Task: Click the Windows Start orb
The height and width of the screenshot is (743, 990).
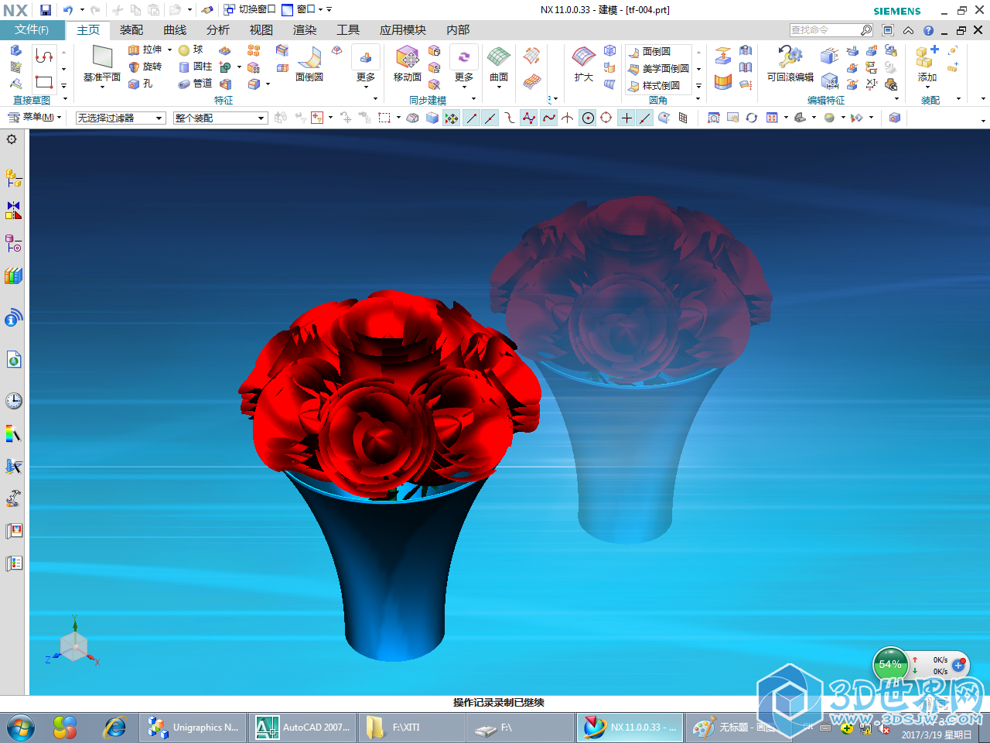Action: tap(21, 728)
